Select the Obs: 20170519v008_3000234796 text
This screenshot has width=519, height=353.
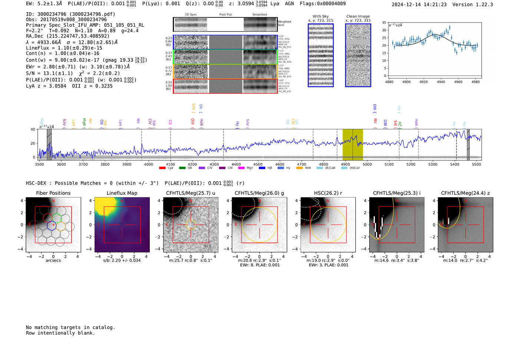coord(66,20)
